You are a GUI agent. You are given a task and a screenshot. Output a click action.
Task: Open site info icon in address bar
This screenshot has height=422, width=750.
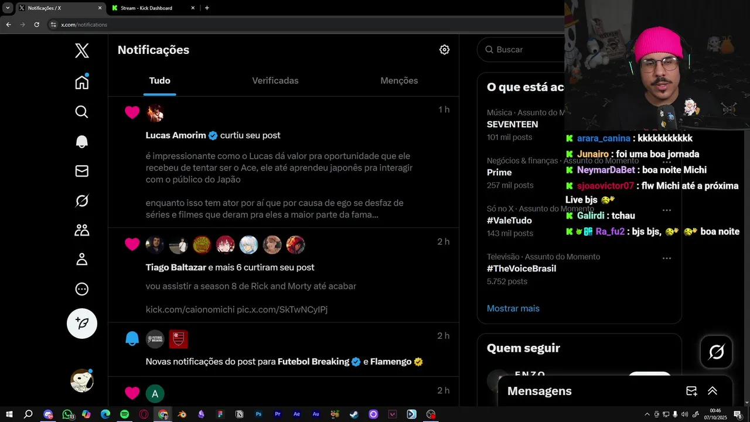pyautogui.click(x=53, y=25)
